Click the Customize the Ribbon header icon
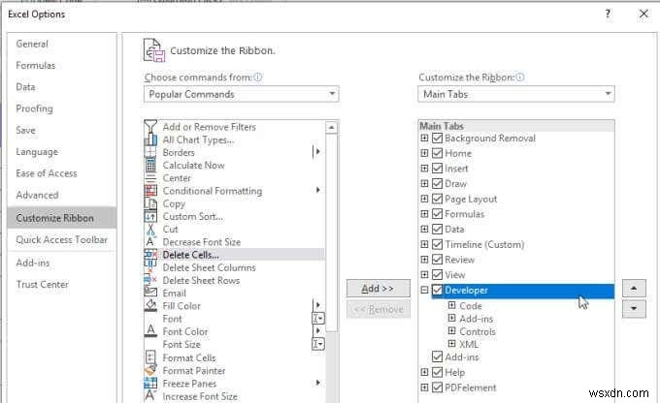The image size is (660, 403). click(154, 50)
